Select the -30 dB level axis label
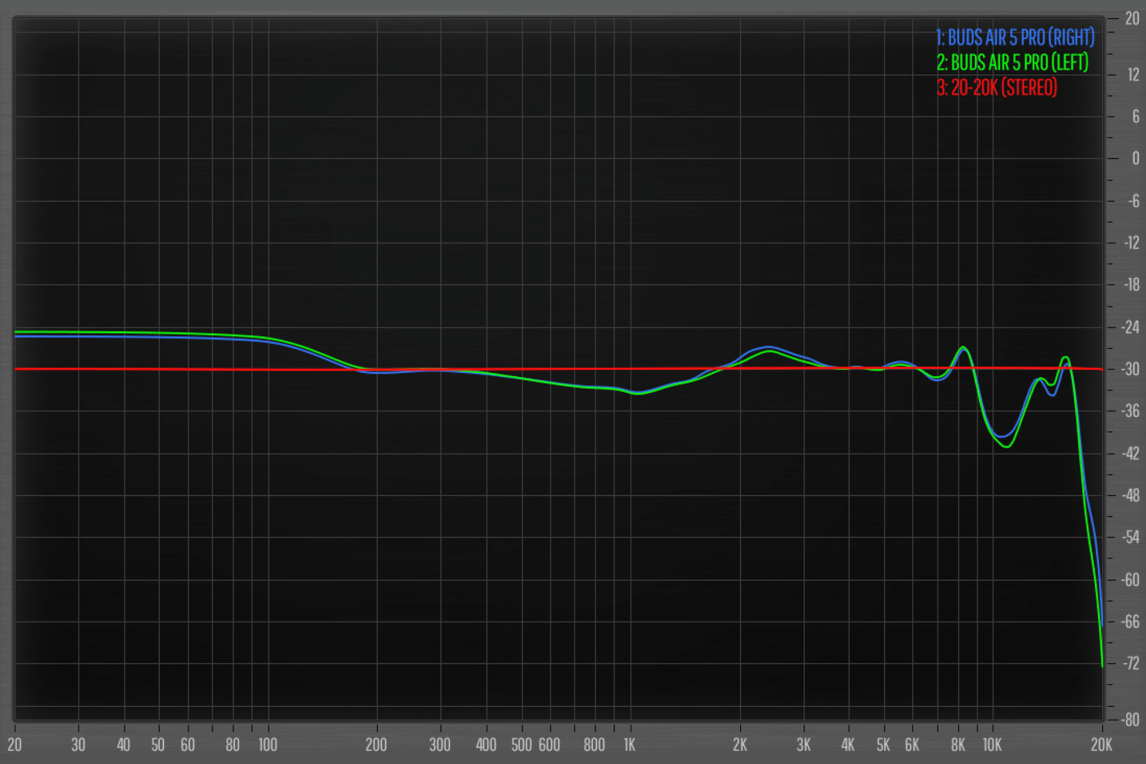 click(1131, 369)
